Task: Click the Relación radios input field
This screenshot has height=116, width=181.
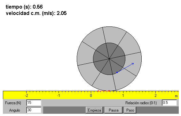Action: click(x=169, y=103)
